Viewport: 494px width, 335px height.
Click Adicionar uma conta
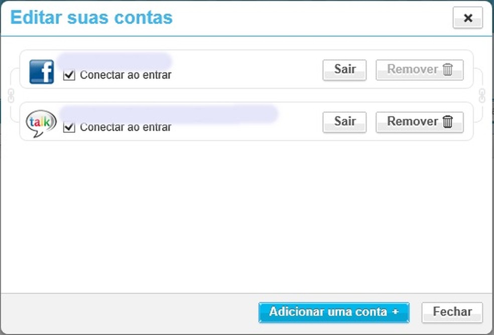333,312
